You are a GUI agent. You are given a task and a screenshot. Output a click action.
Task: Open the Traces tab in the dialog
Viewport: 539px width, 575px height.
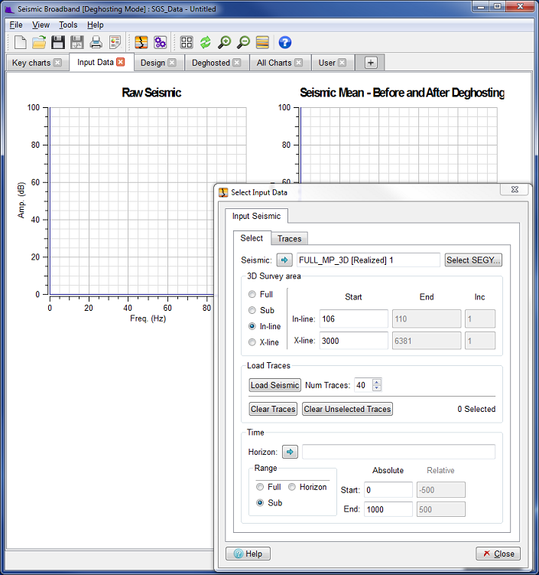point(289,239)
